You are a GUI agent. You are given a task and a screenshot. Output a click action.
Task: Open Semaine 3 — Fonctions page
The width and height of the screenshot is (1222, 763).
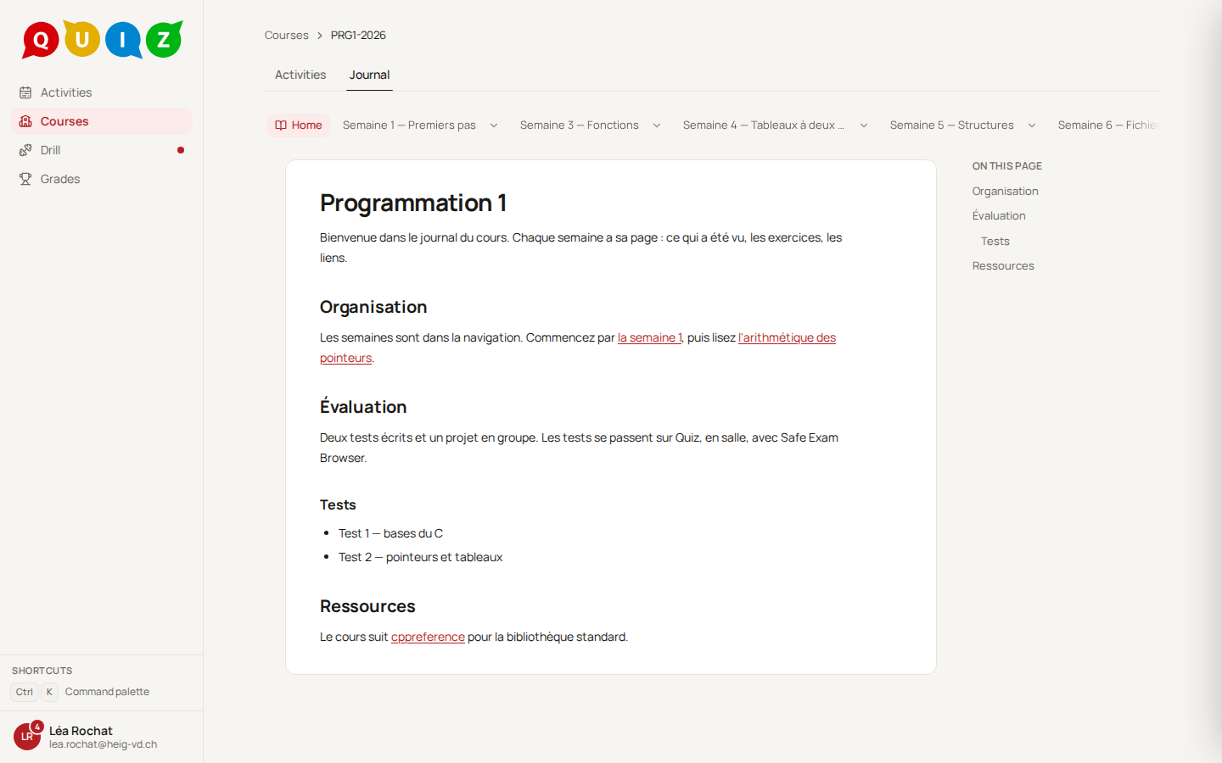[580, 125]
